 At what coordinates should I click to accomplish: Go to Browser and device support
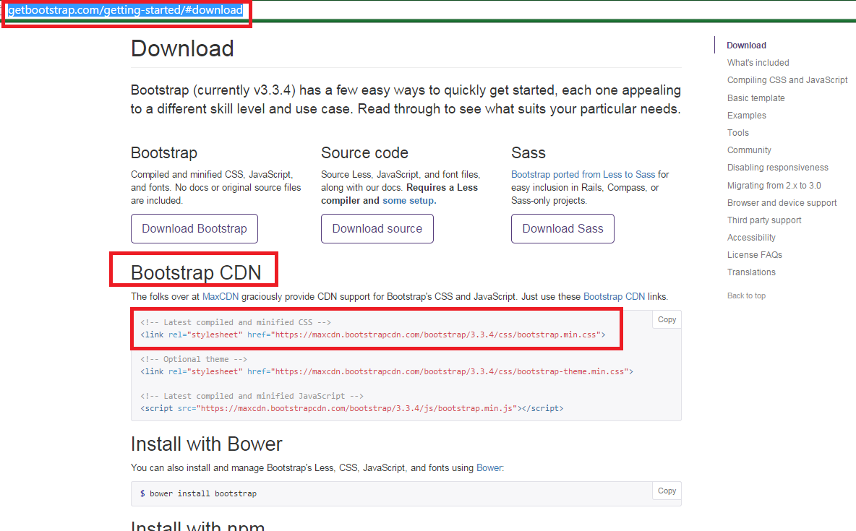(782, 202)
